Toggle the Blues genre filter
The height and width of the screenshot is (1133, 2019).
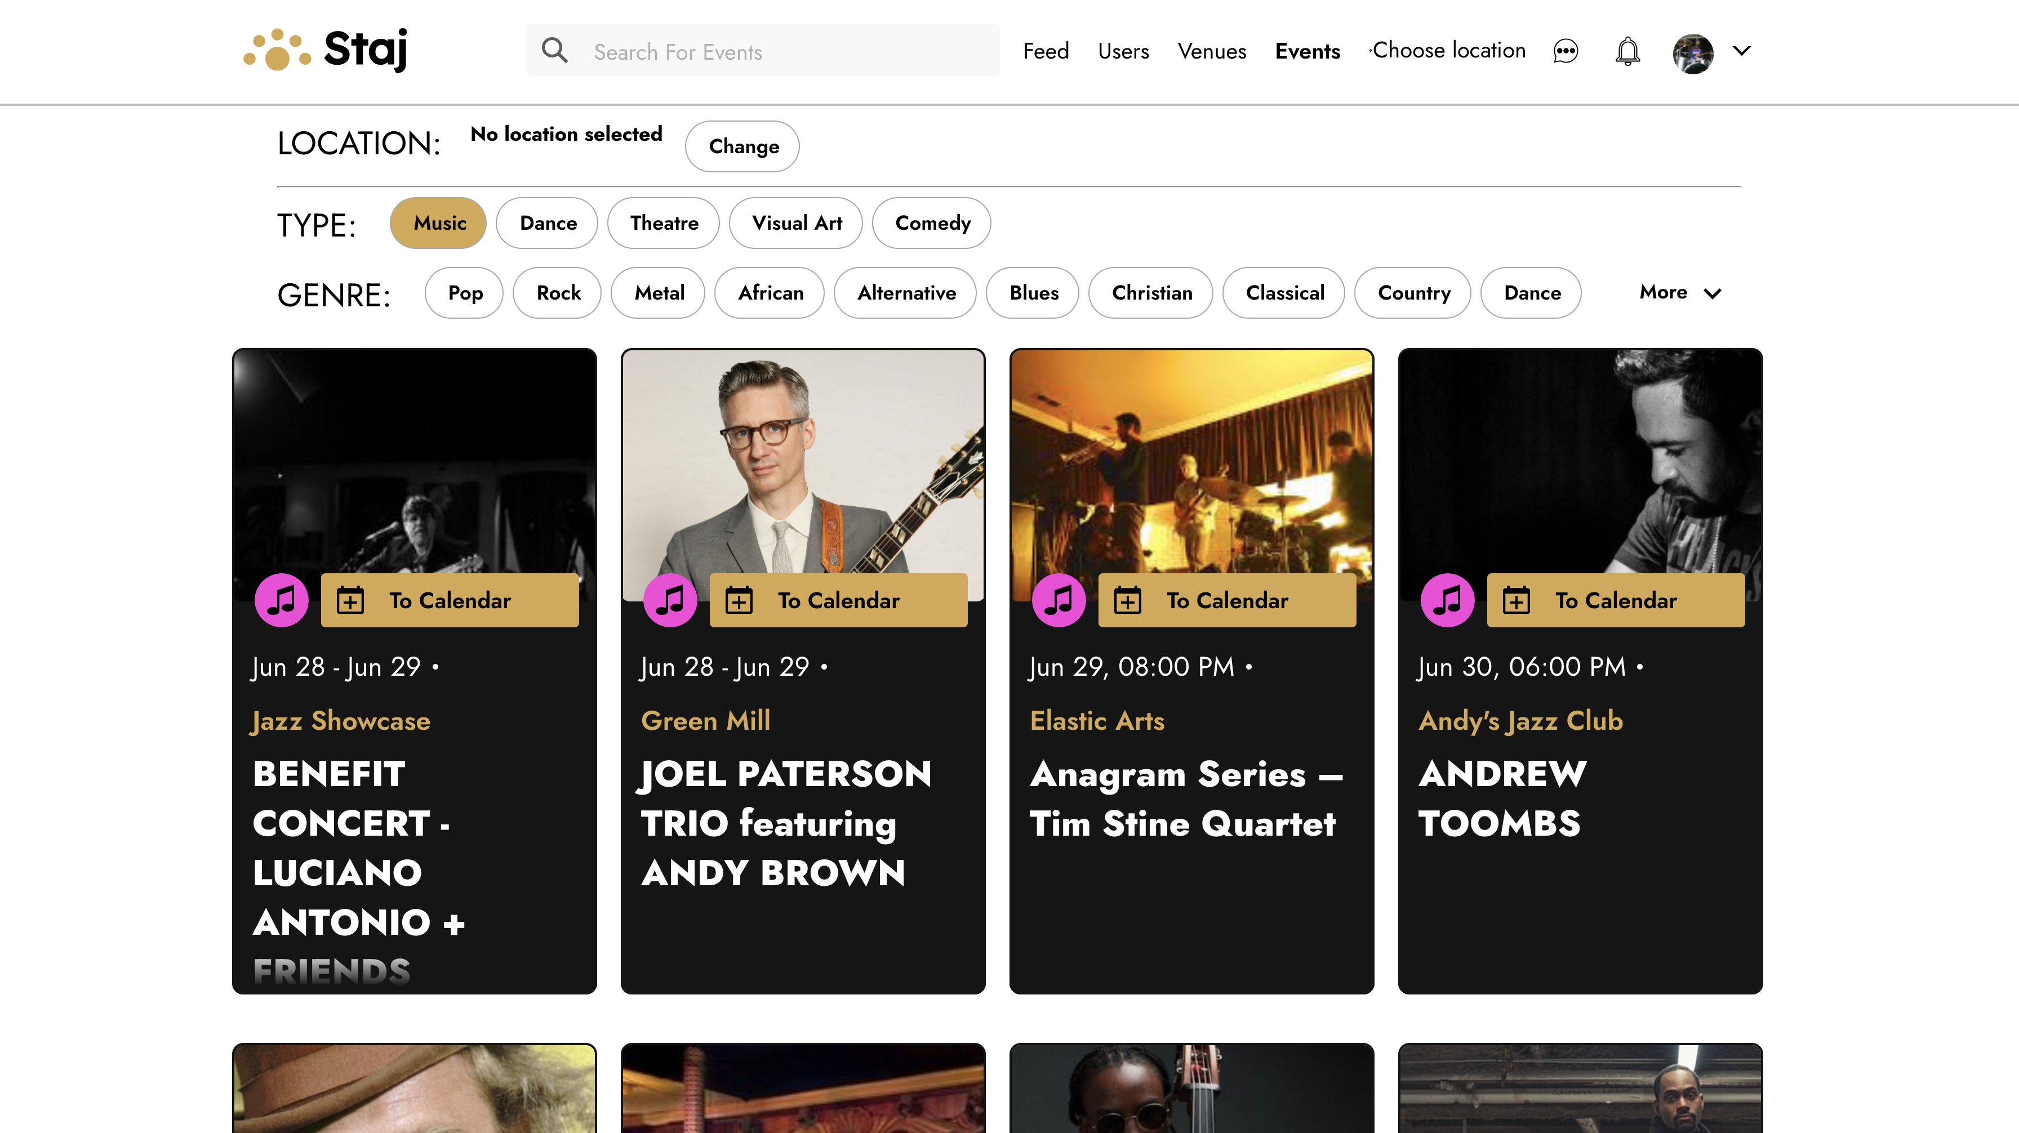click(1032, 293)
